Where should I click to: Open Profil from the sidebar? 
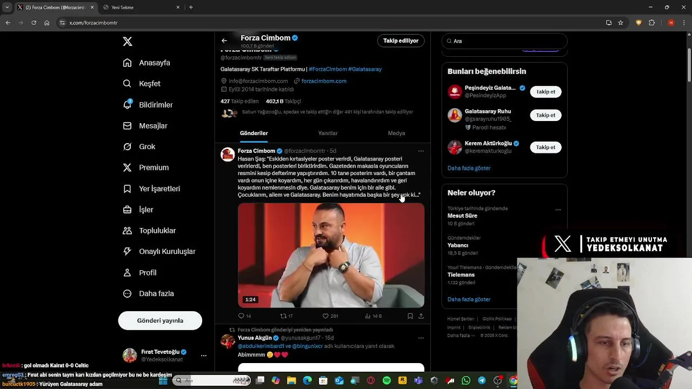(x=139, y=273)
